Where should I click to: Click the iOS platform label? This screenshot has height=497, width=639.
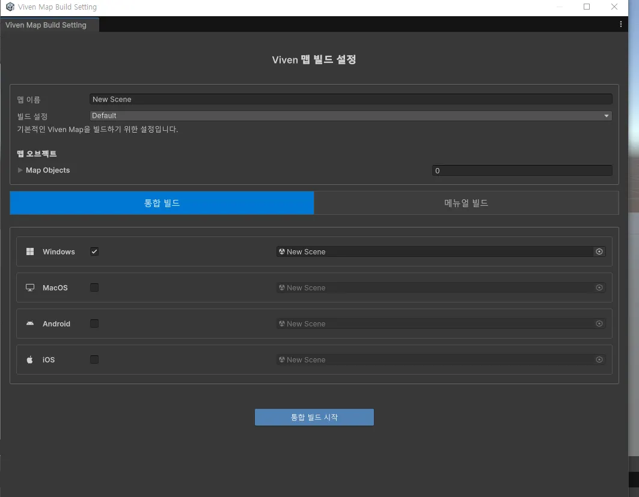[x=49, y=360]
